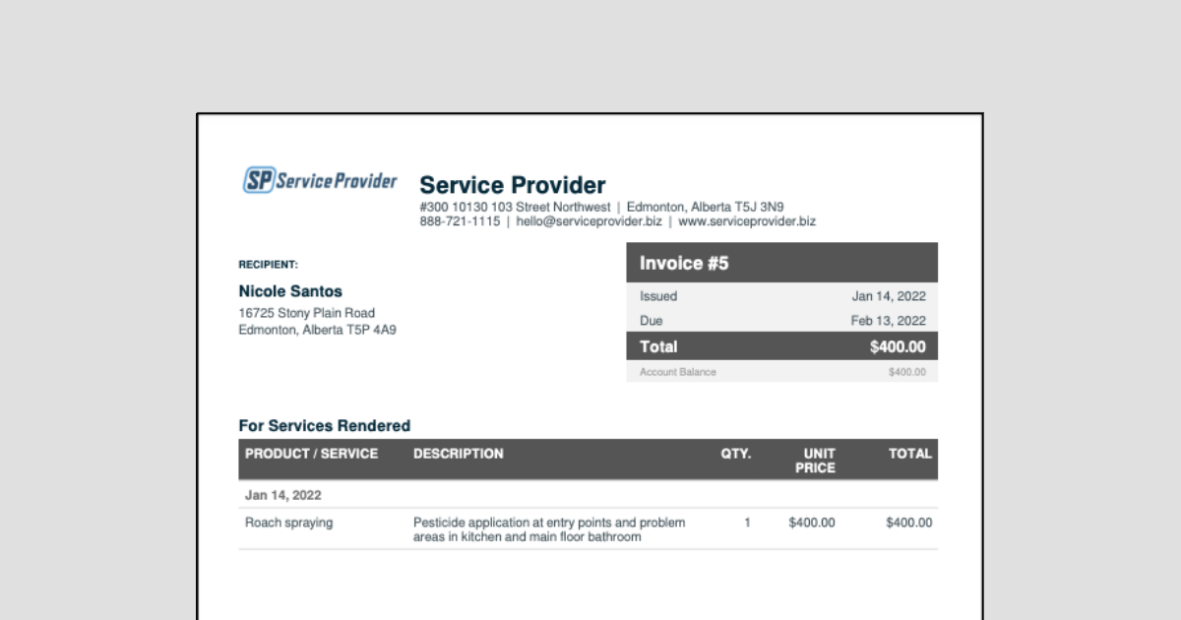Click the 'UNIT PRICE' column header

click(815, 461)
